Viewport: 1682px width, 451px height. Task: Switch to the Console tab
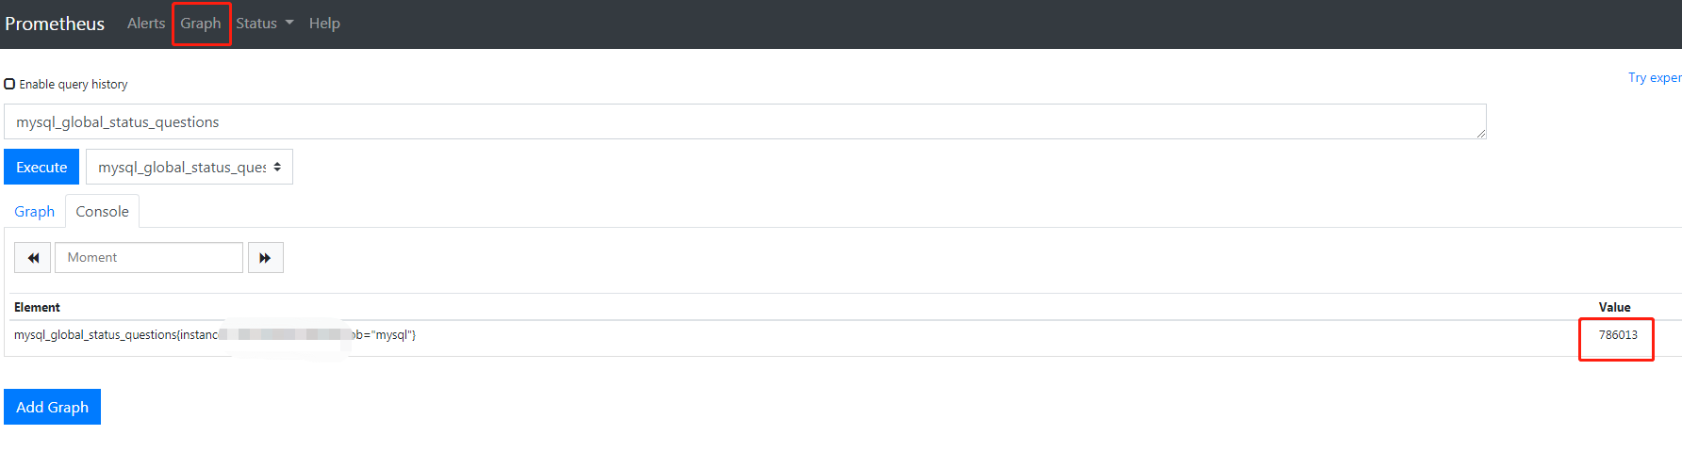pos(103,212)
